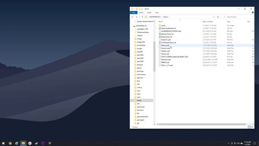Sort by the Type column header
259x146 pixels.
(x=229, y=21)
